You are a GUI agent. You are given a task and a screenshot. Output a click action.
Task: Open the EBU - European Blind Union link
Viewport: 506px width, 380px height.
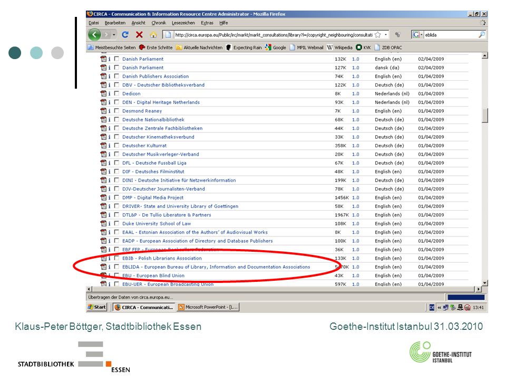153,275
